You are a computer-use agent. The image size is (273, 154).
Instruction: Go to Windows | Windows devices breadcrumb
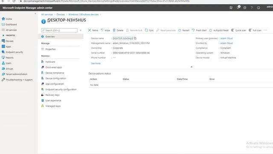tap(84, 15)
